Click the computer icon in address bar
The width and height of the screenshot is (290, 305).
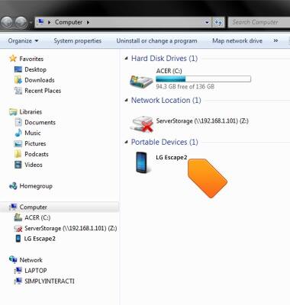coord(40,22)
